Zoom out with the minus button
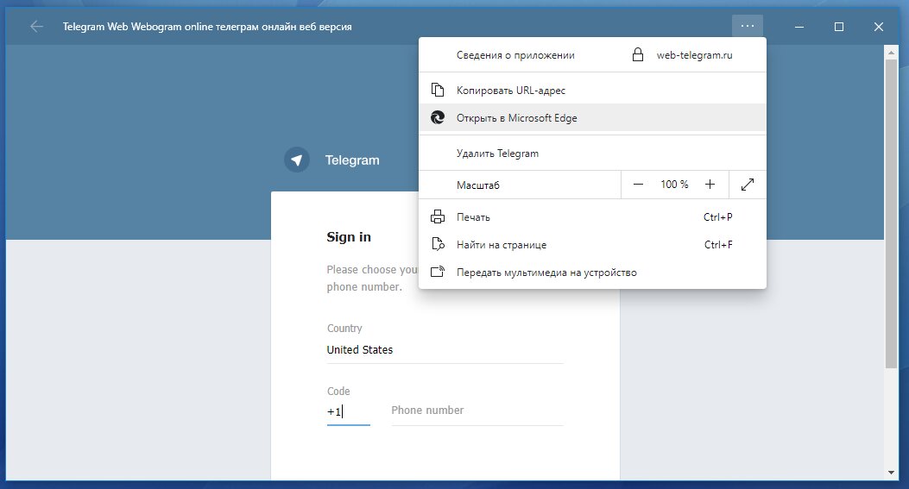The image size is (909, 489). [x=638, y=185]
